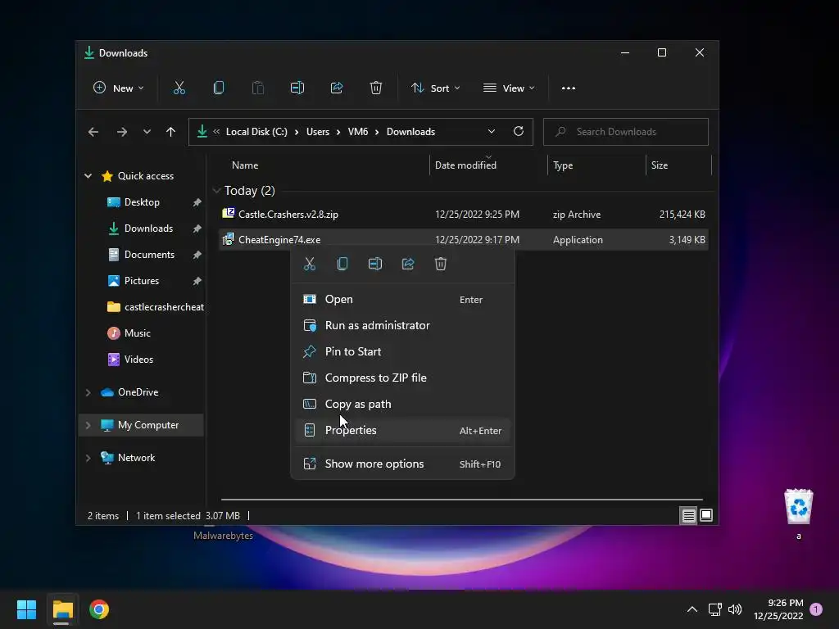Switch to the large thumbnails view icon

(706, 515)
